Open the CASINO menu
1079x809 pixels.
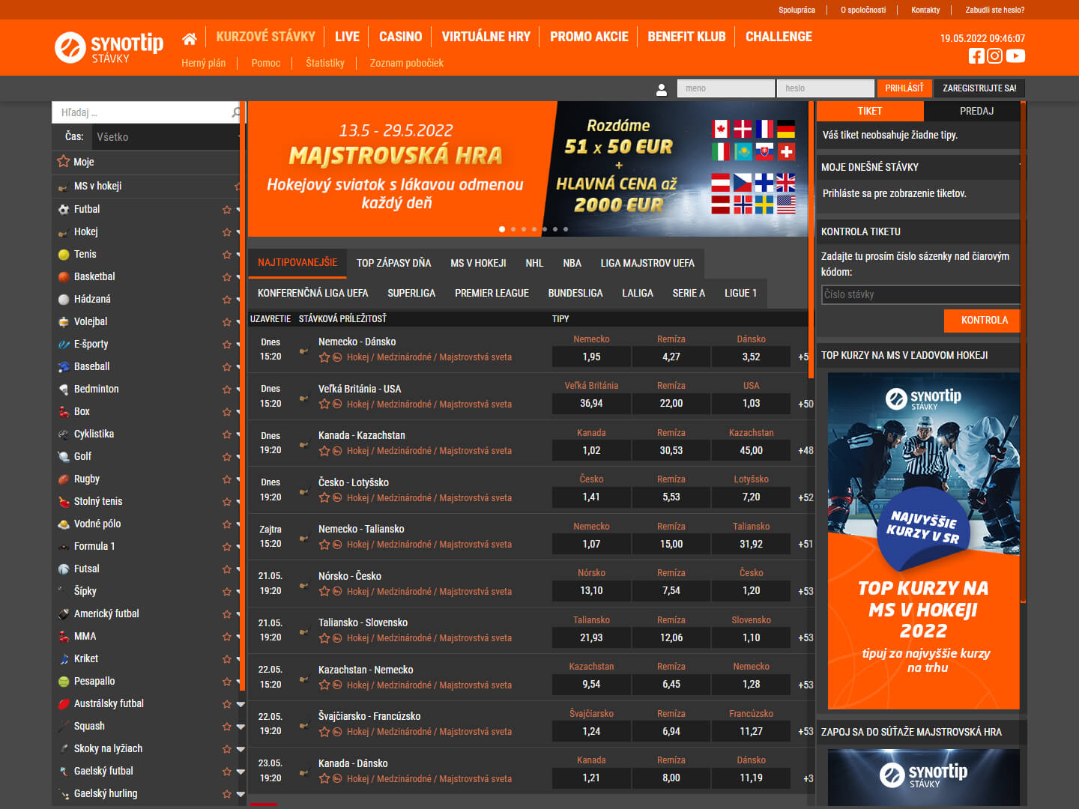401,37
